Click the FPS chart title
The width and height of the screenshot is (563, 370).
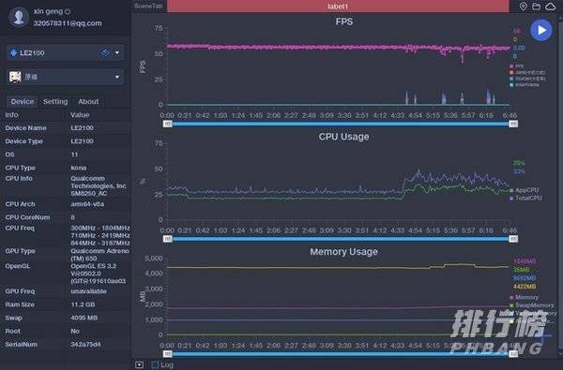(x=344, y=22)
